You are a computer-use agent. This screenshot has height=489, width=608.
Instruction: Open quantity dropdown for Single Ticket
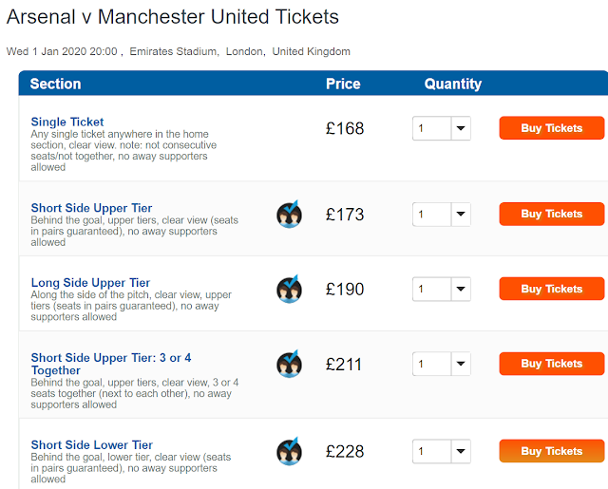441,128
